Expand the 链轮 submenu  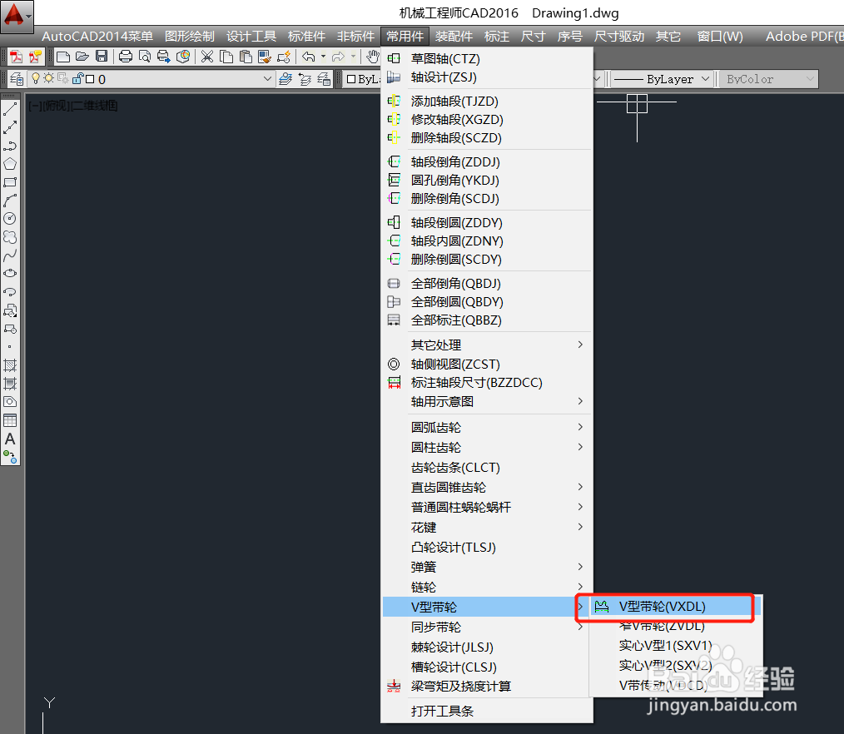click(x=487, y=587)
